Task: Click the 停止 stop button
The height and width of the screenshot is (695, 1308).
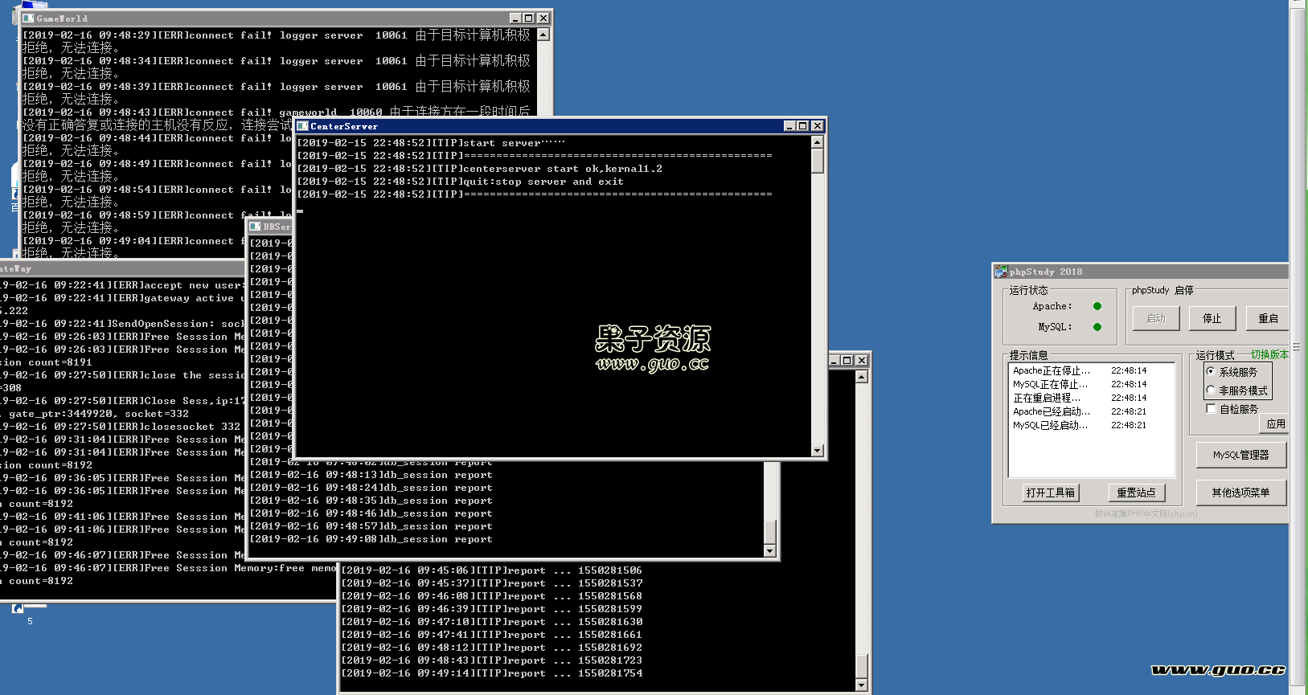Action: [1212, 319]
